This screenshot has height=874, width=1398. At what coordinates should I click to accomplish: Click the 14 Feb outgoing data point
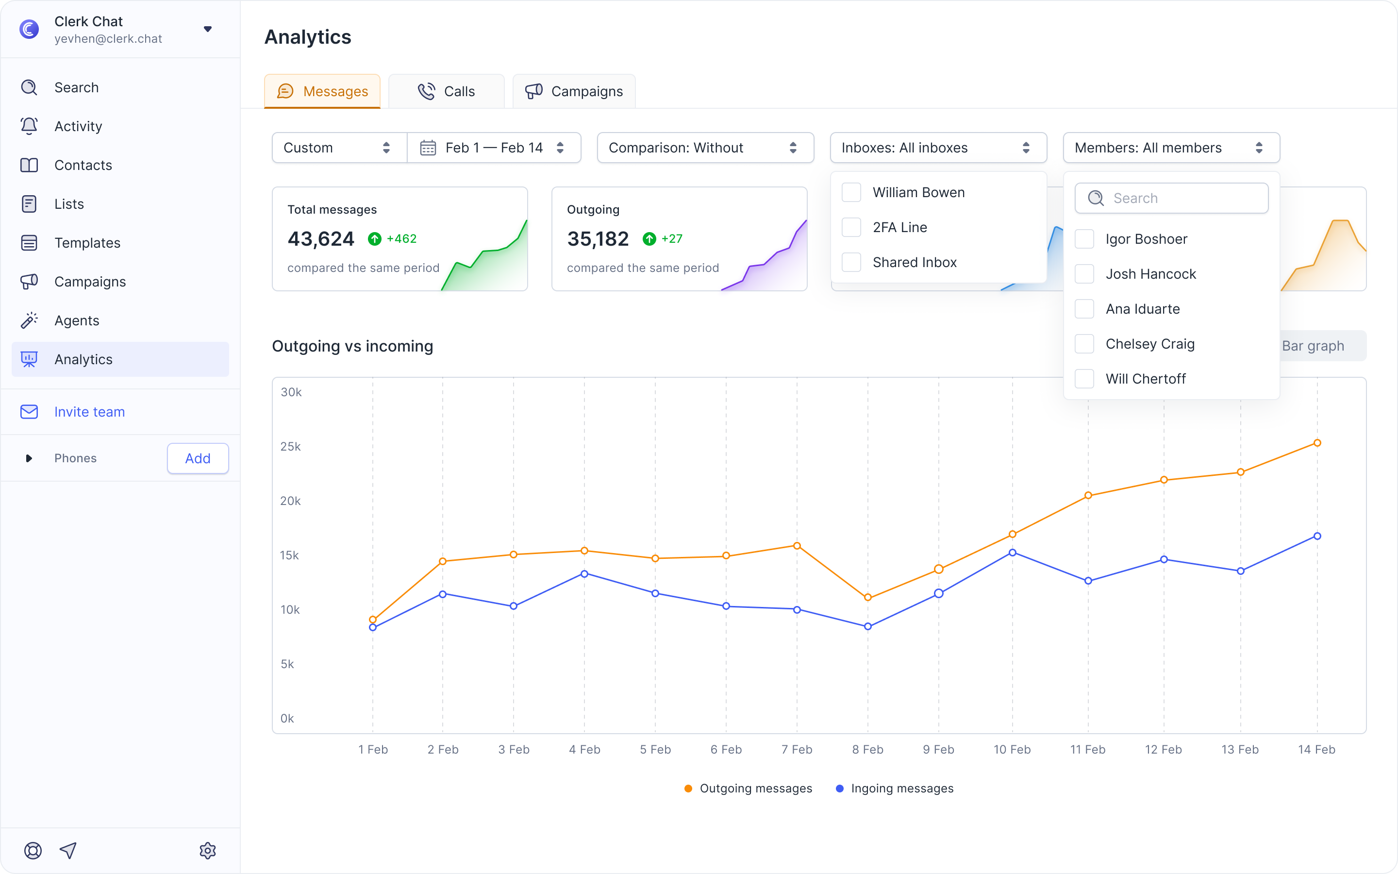1317,443
